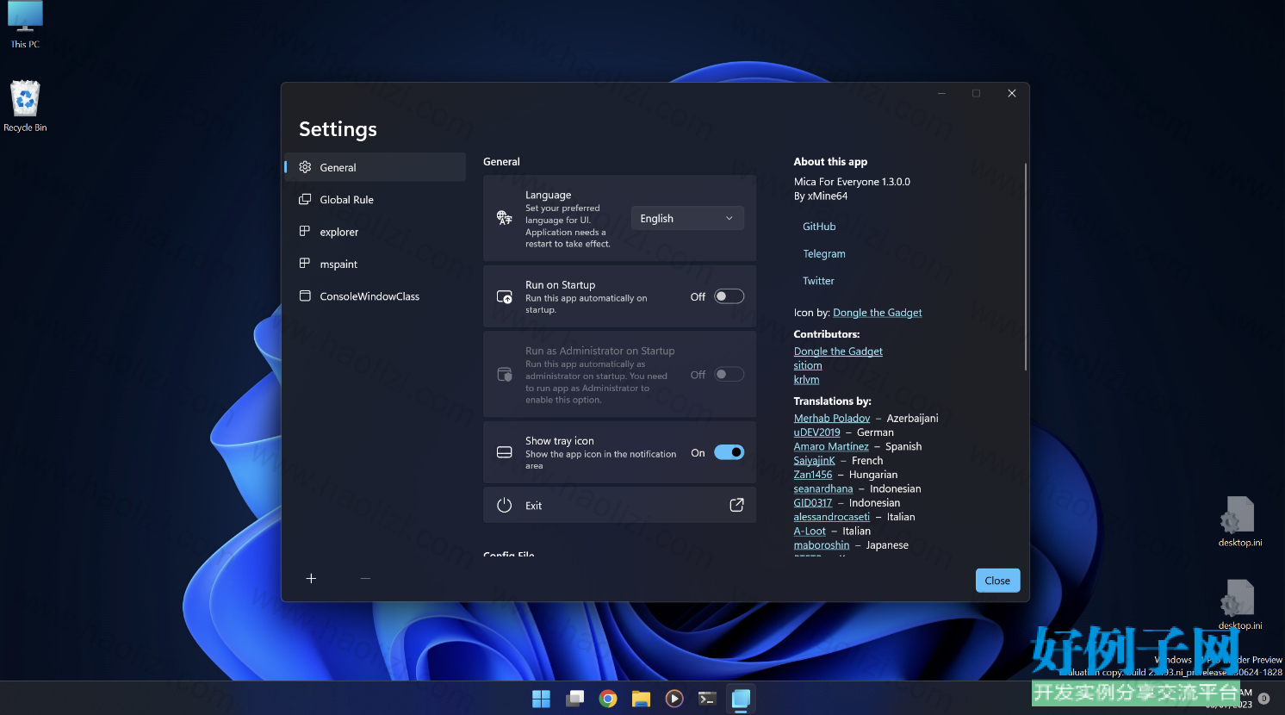Screen dimensions: 1285x715
Task: Open the media player taskbar icon
Action: (x=674, y=699)
